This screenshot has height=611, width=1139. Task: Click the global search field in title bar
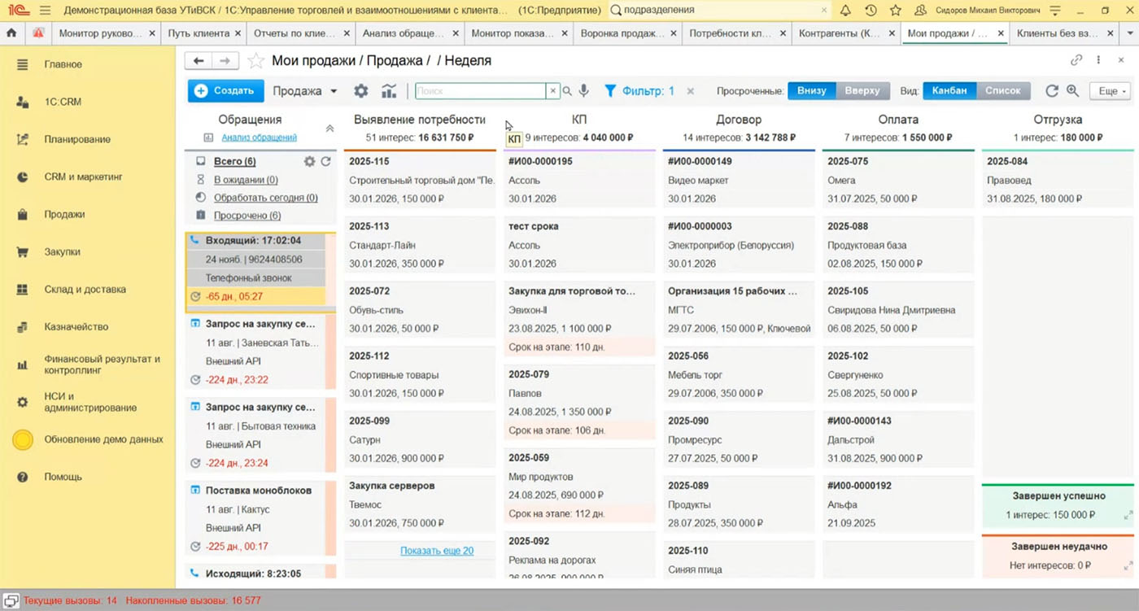pyautogui.click(x=719, y=11)
